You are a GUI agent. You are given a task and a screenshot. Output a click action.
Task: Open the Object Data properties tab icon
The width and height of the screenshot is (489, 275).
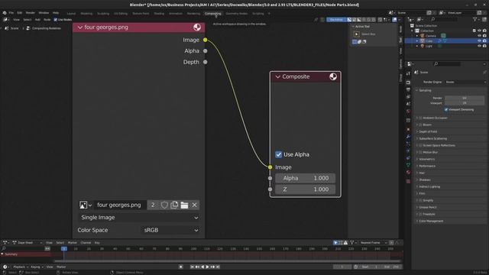click(408, 165)
